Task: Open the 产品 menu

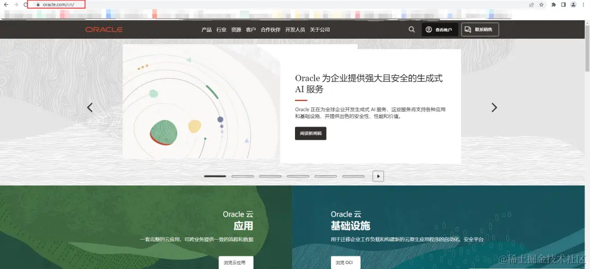Action: pyautogui.click(x=206, y=29)
